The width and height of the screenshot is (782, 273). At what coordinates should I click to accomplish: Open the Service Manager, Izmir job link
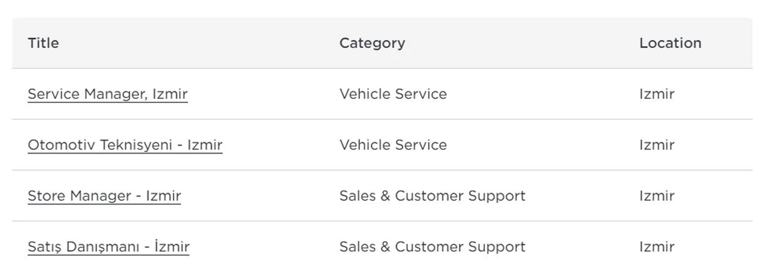tap(108, 94)
